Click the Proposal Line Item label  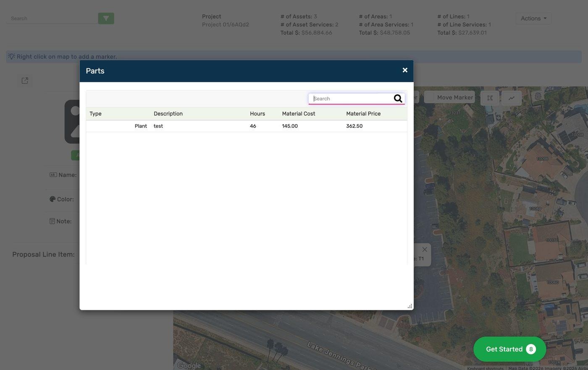point(43,254)
